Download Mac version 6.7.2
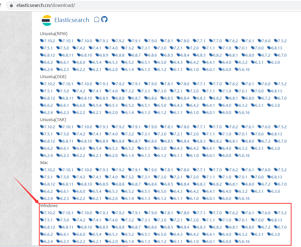 coord(264,184)
